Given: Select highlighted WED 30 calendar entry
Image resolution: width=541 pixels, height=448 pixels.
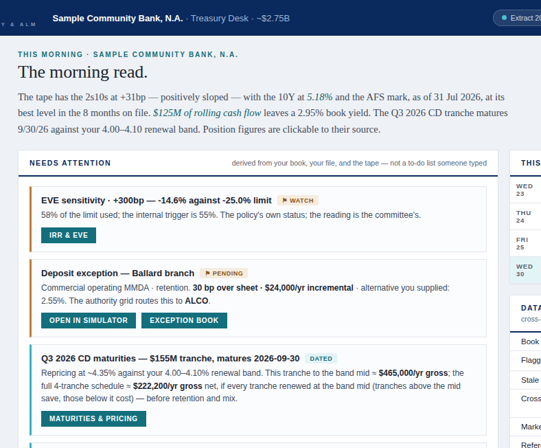Looking at the screenshot, I should pos(525,270).
